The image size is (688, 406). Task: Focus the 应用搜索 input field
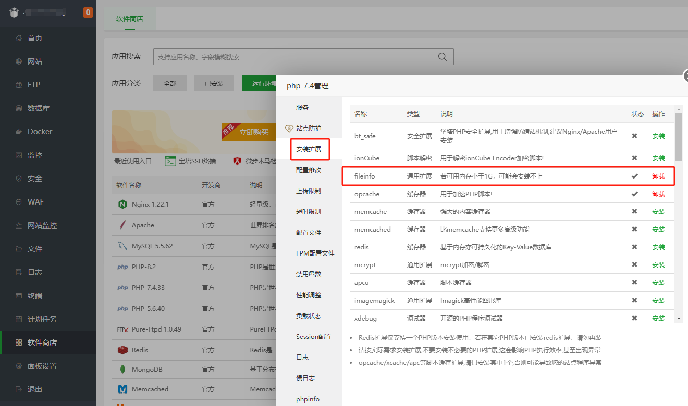[303, 57]
